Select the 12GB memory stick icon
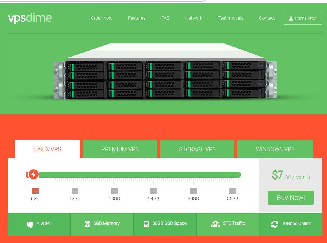This screenshot has height=243, width=327. click(x=75, y=191)
